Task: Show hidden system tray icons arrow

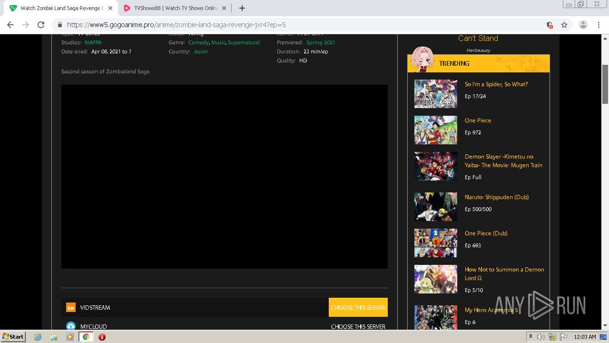Action: (530, 337)
